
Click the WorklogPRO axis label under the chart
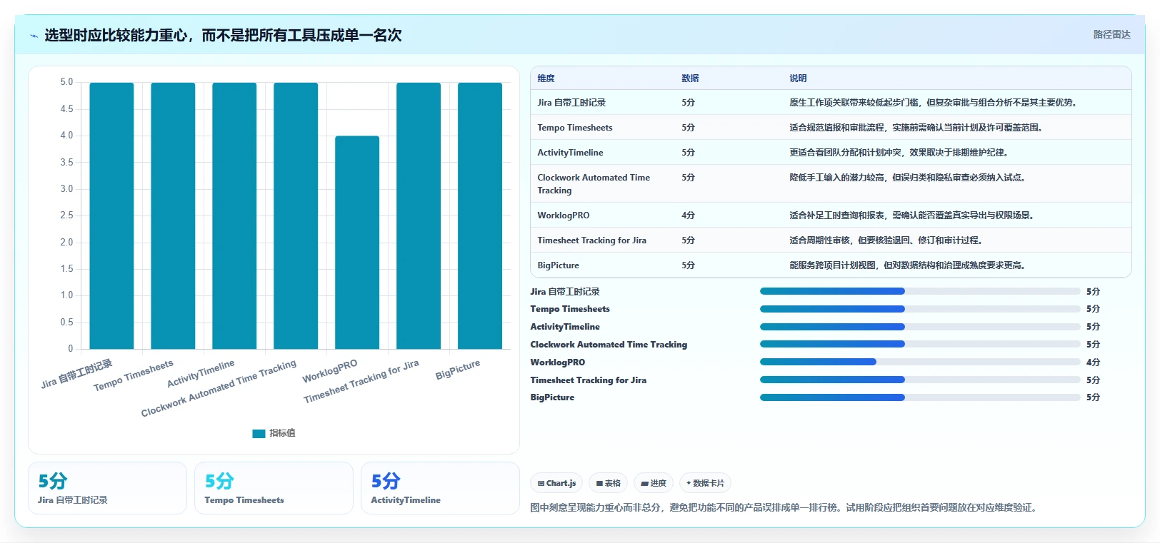[x=330, y=371]
